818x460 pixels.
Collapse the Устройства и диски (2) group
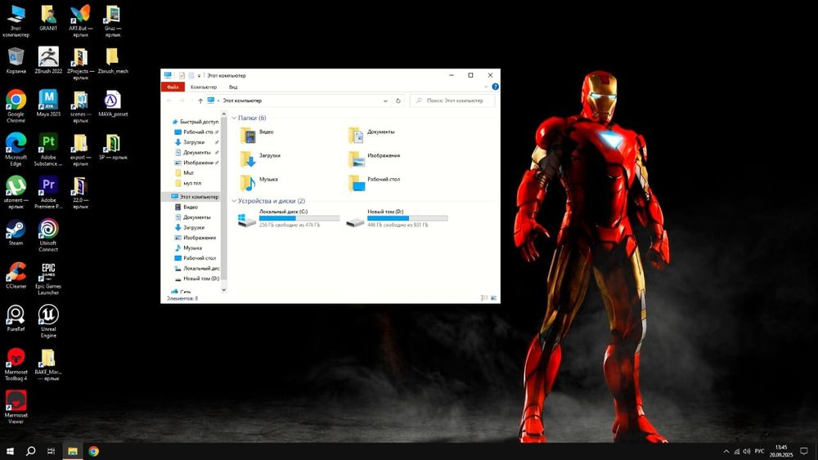click(x=234, y=201)
